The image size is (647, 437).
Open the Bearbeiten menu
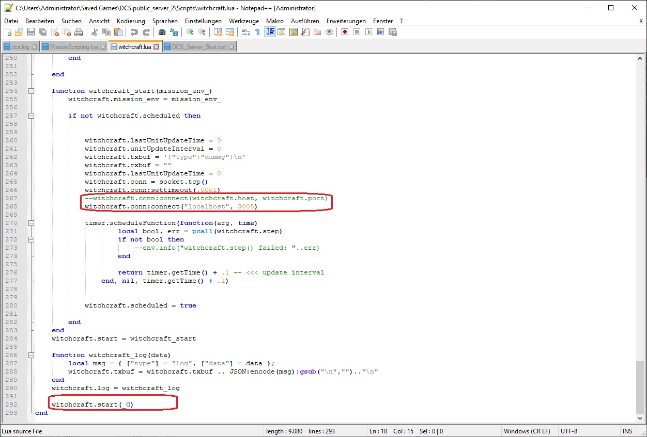coord(40,21)
